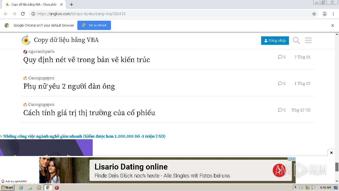Go back using browser back arrow
Viewport: 339px width, 191px height.
point(6,14)
